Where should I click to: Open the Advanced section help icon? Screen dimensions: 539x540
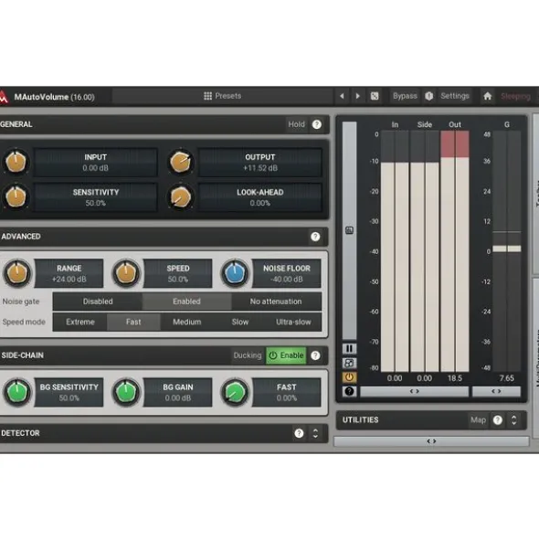click(x=315, y=237)
